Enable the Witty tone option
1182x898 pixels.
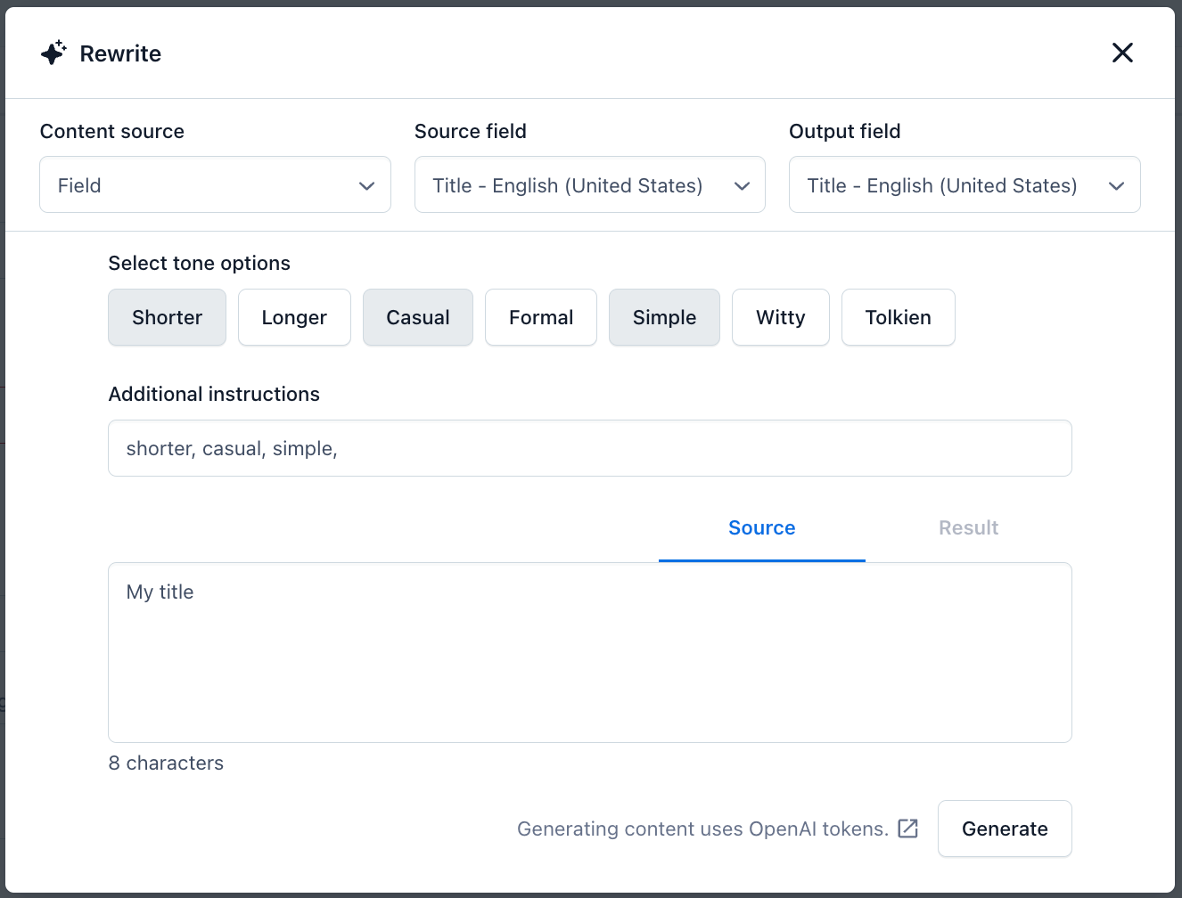point(780,317)
